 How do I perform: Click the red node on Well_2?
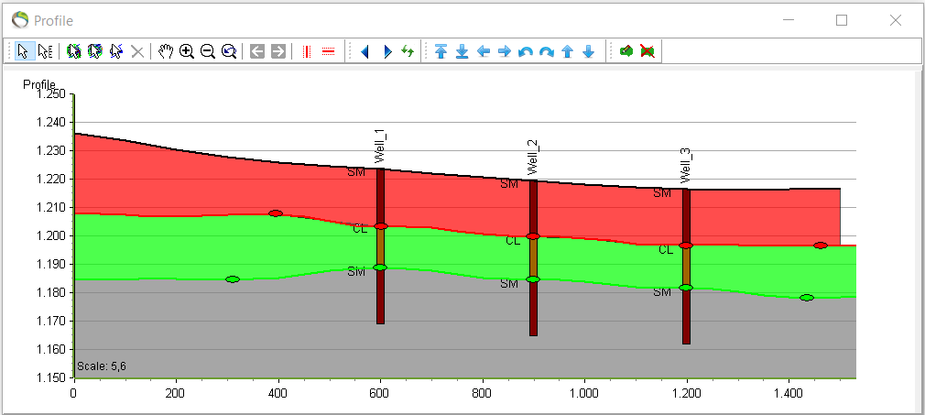[533, 236]
